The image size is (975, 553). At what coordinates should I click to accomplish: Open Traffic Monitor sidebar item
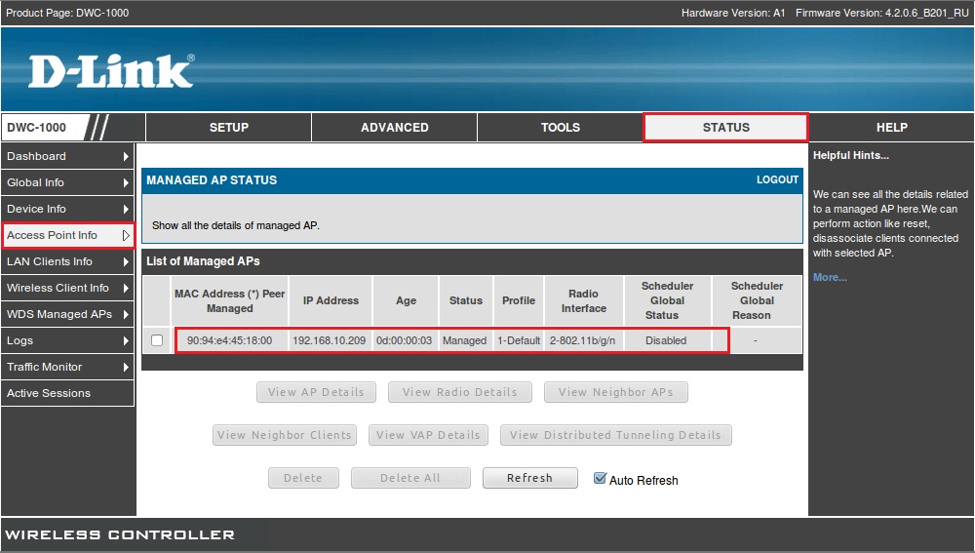point(45,367)
